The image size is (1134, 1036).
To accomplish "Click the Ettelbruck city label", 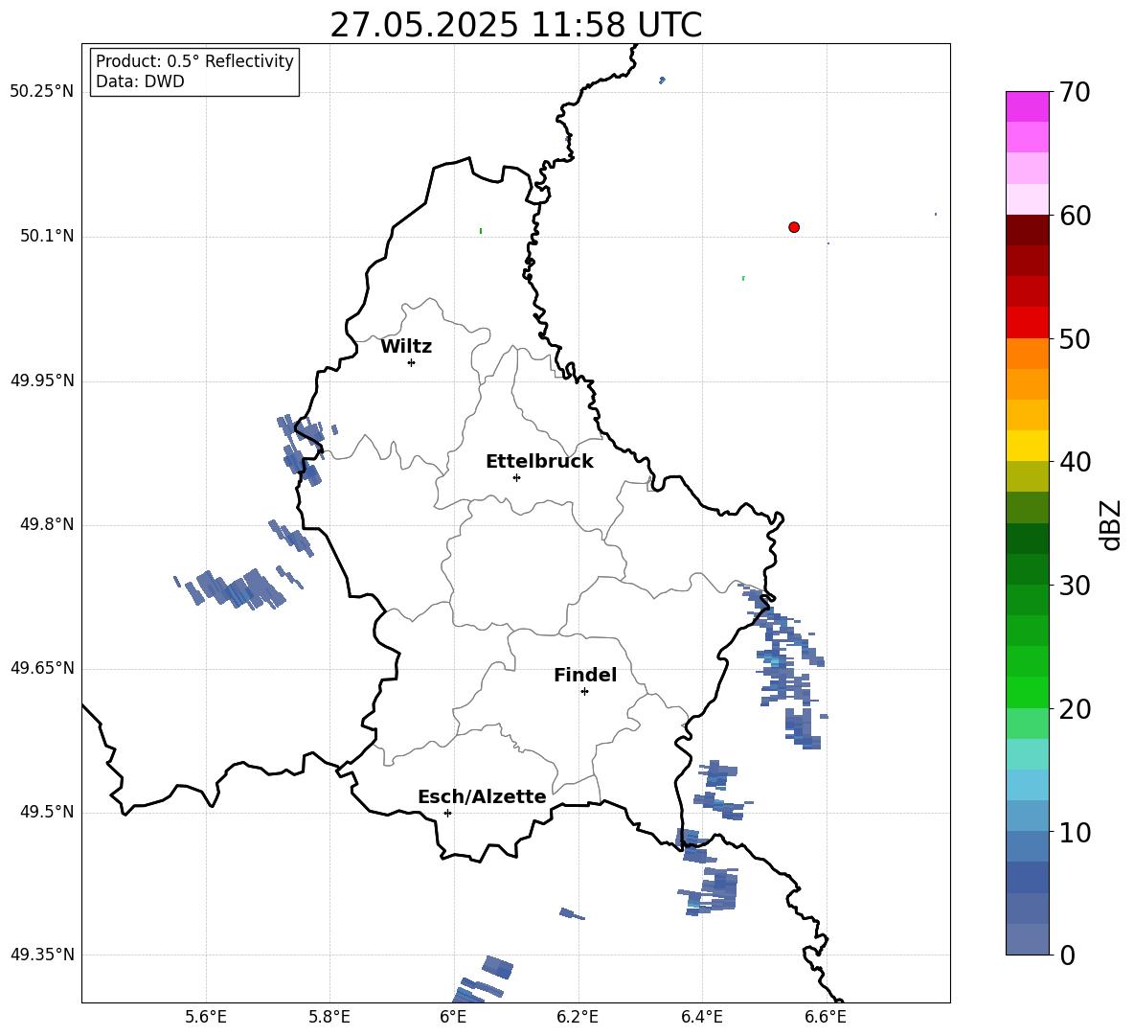I will [x=539, y=462].
